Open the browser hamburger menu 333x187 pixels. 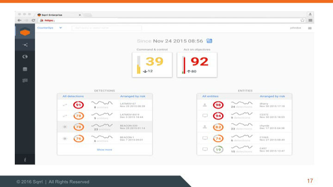coord(310,20)
